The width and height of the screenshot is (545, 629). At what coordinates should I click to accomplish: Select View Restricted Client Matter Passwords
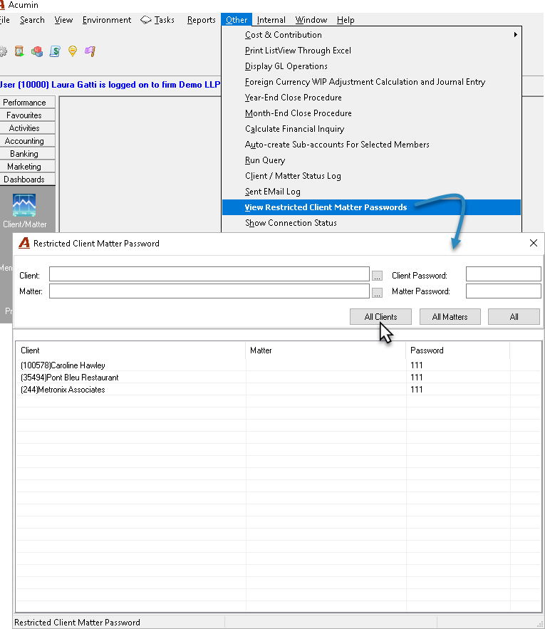(371, 207)
